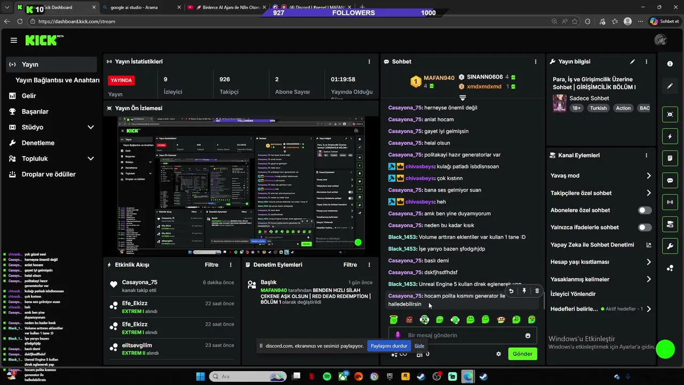Open chat settings gear icon
Screen dimensions: 684x385
click(x=499, y=354)
